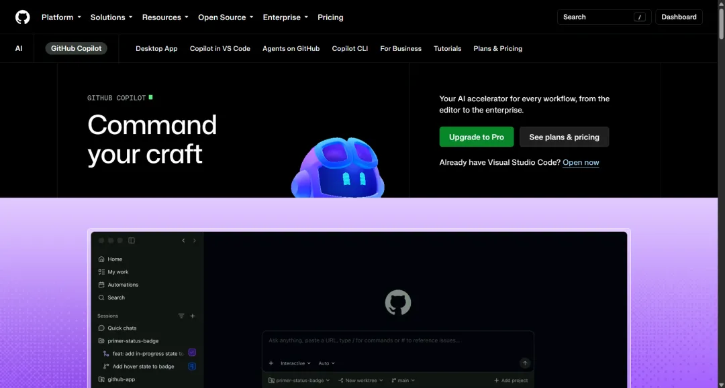This screenshot has width=725, height=388.
Task: Click the My work list icon
Action: (x=101, y=272)
